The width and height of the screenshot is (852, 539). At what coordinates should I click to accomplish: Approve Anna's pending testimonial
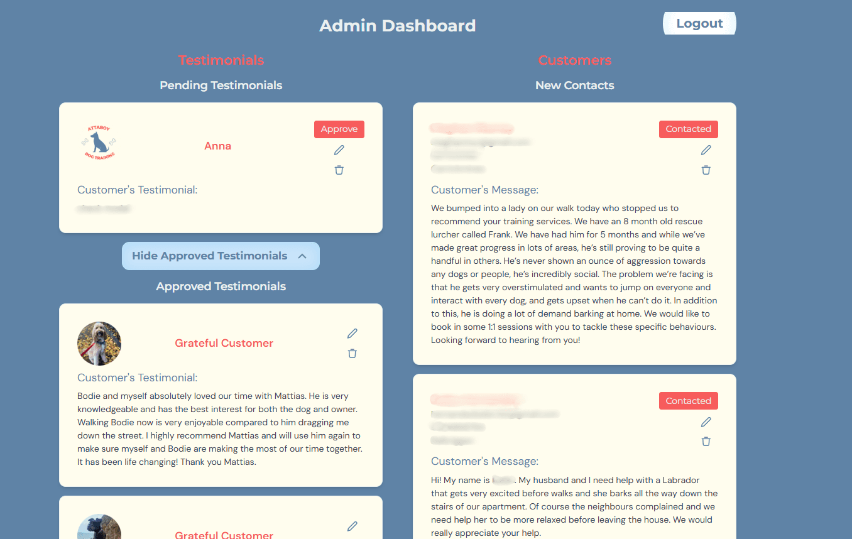point(339,129)
